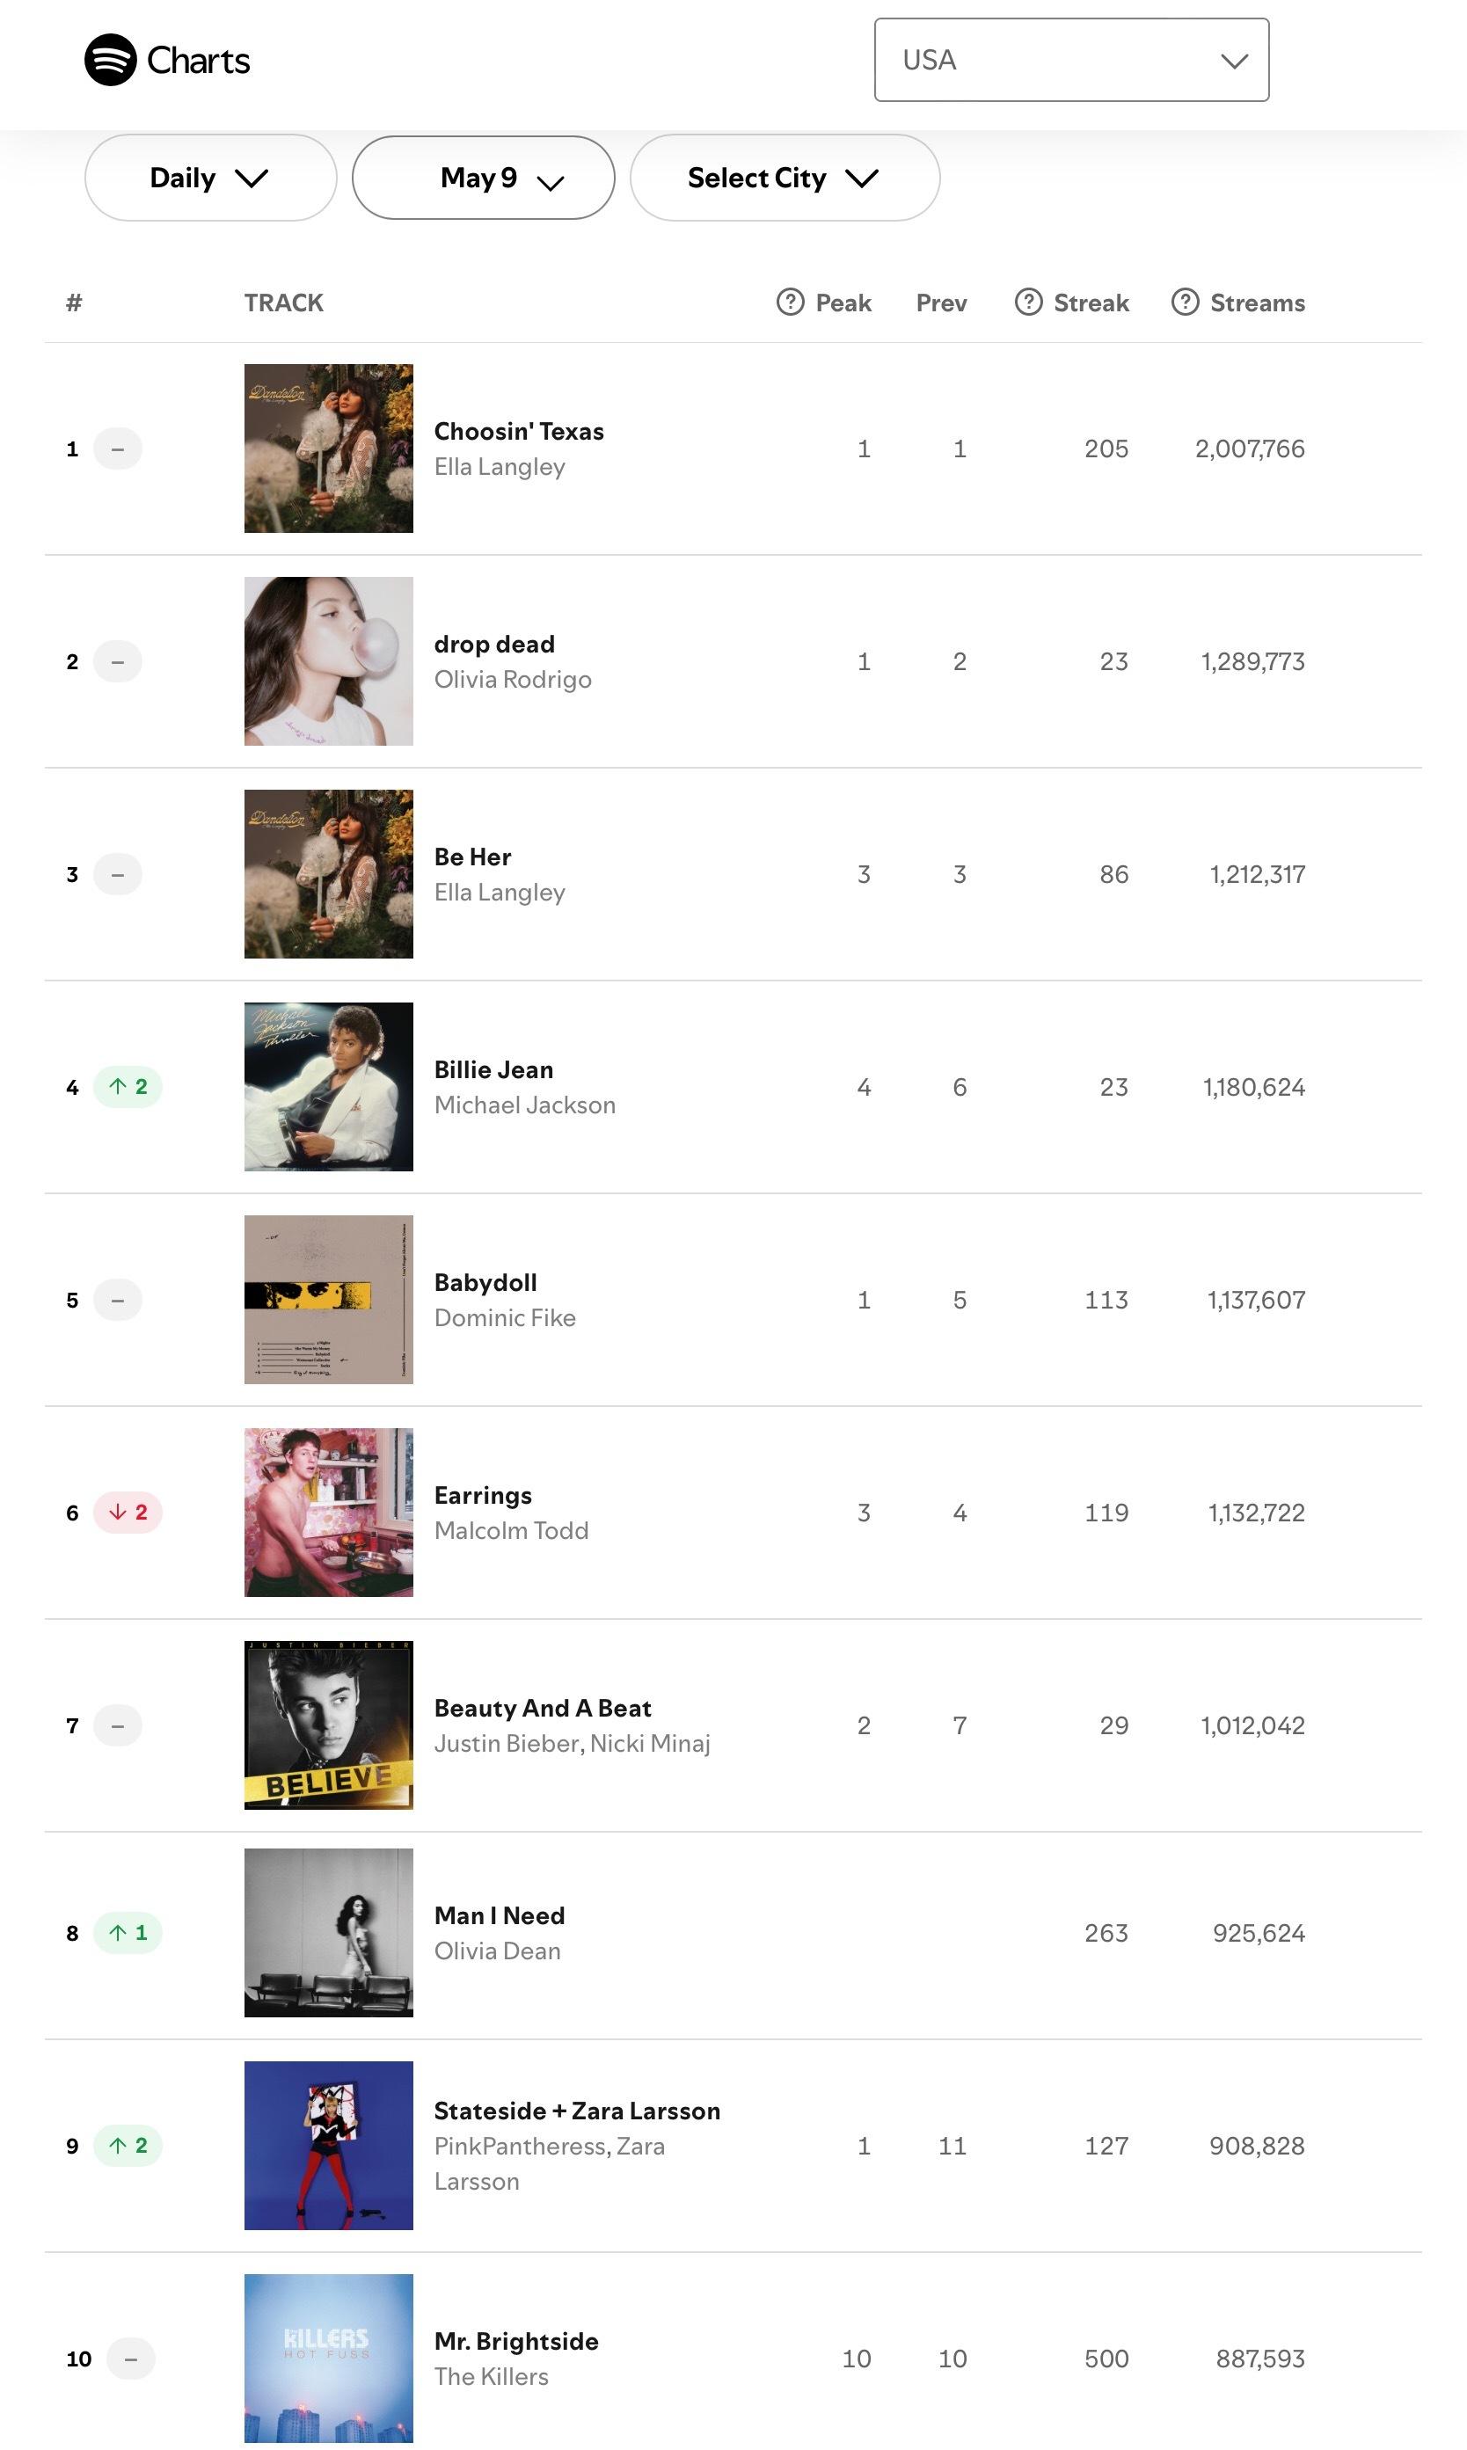Click the no-change dash badge on Choosin' Texas
Screen dimensions: 1467x2450
[118, 448]
